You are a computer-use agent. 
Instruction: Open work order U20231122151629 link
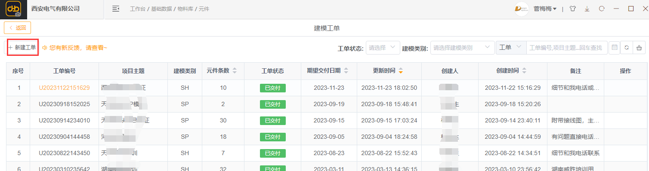(x=64, y=88)
